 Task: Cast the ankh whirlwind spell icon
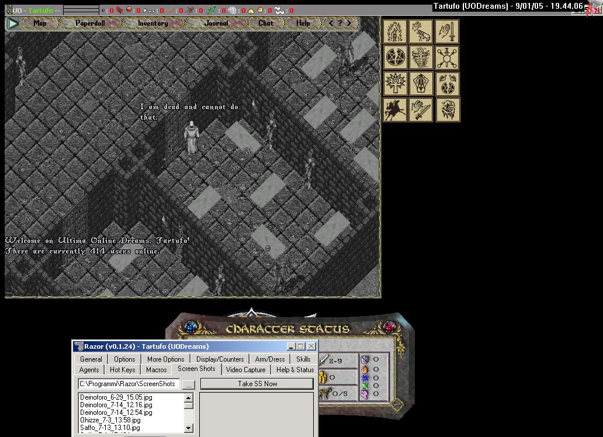421,57
